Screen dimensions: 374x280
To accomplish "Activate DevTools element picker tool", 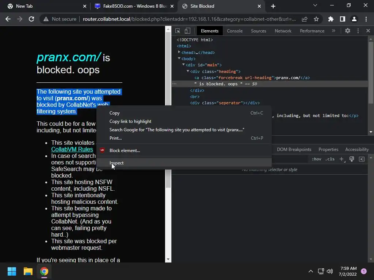I will click(178, 31).
